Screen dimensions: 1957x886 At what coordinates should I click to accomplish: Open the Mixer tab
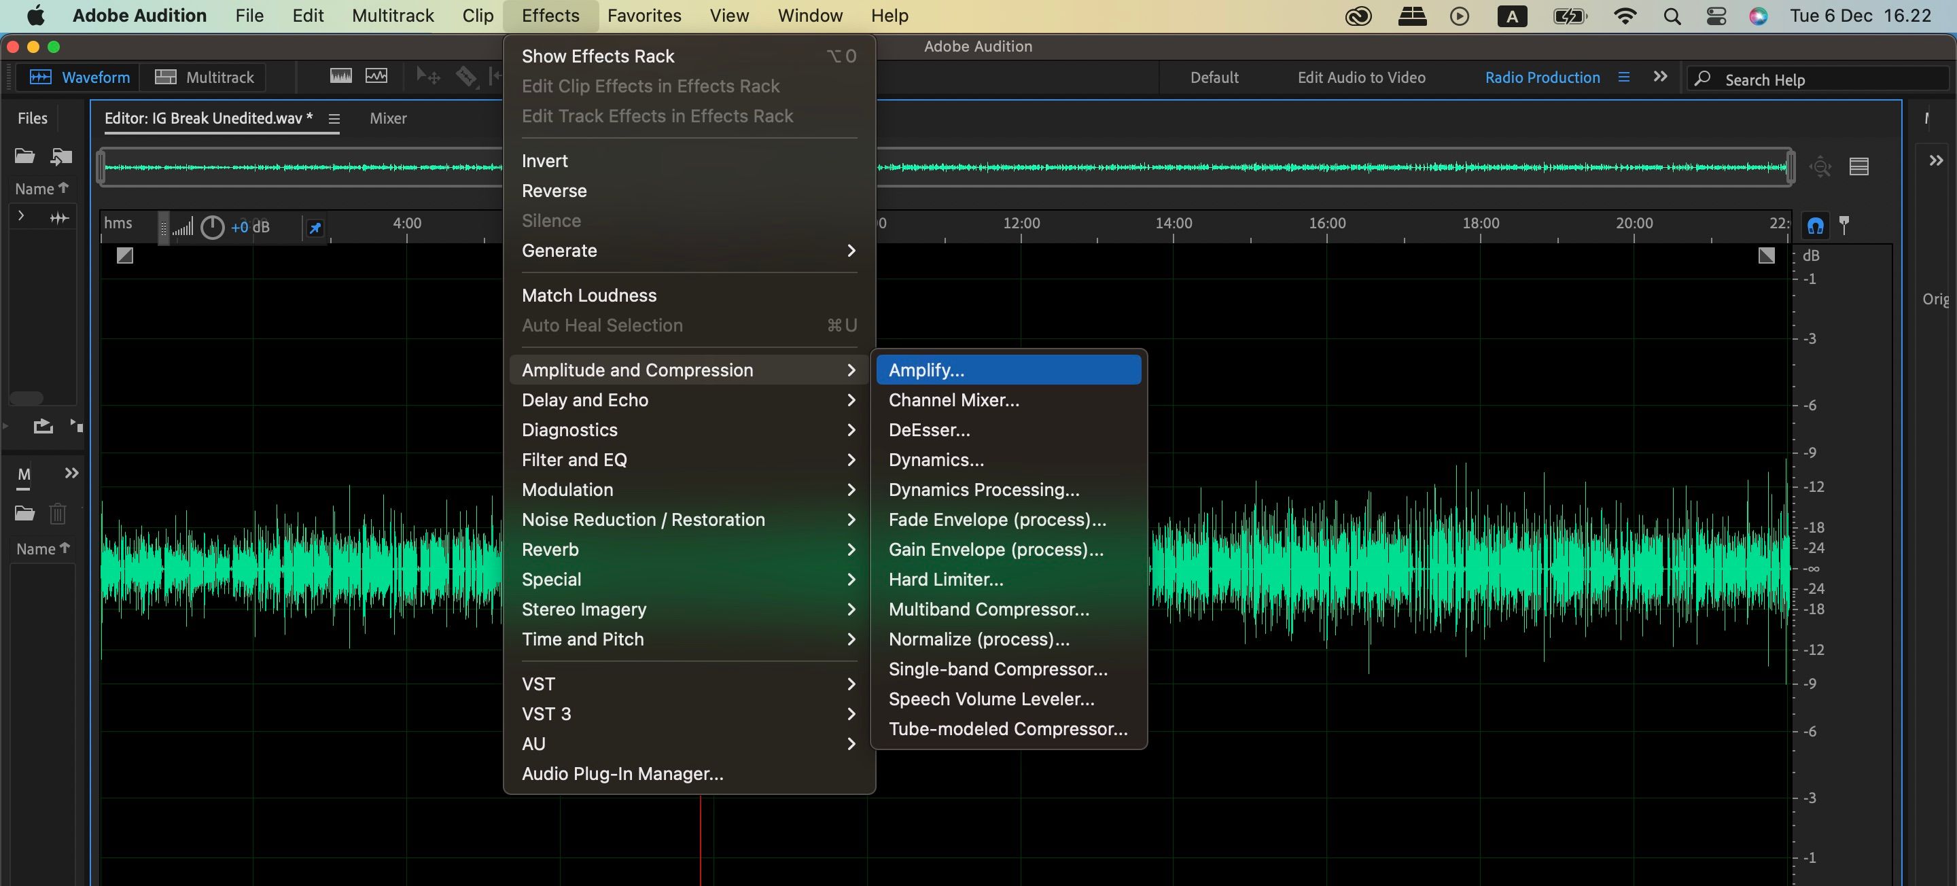coord(387,118)
